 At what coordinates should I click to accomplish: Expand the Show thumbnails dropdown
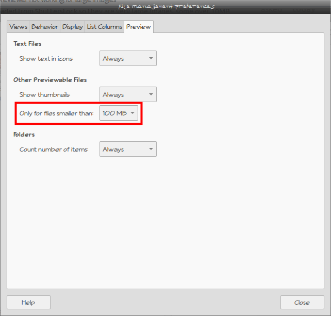tap(128, 95)
